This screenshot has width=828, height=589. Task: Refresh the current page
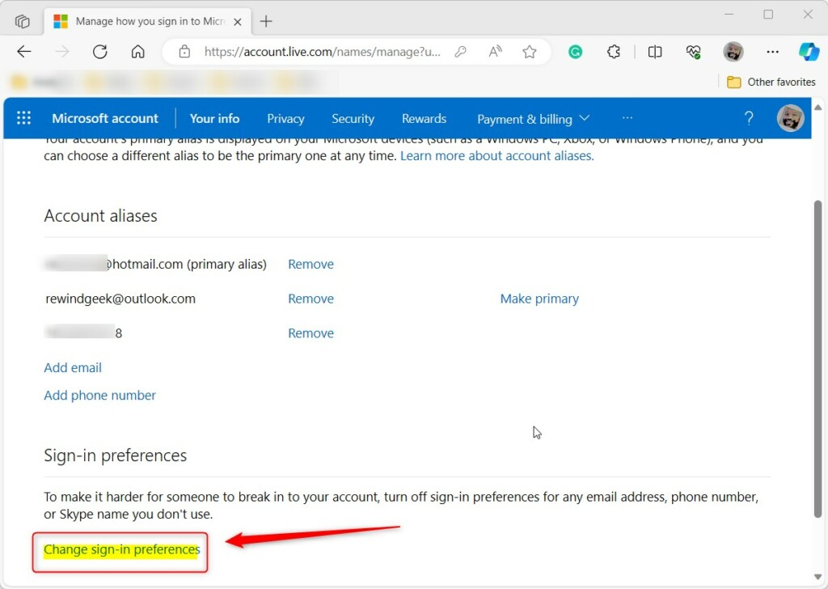click(x=99, y=51)
